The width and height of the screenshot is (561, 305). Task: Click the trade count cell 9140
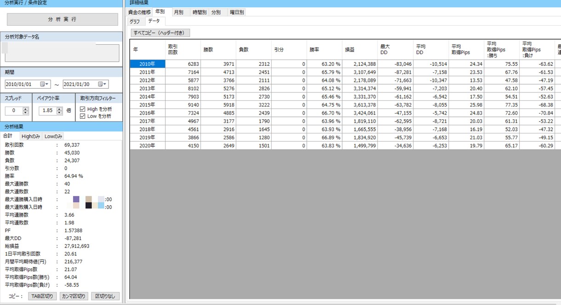click(x=183, y=105)
